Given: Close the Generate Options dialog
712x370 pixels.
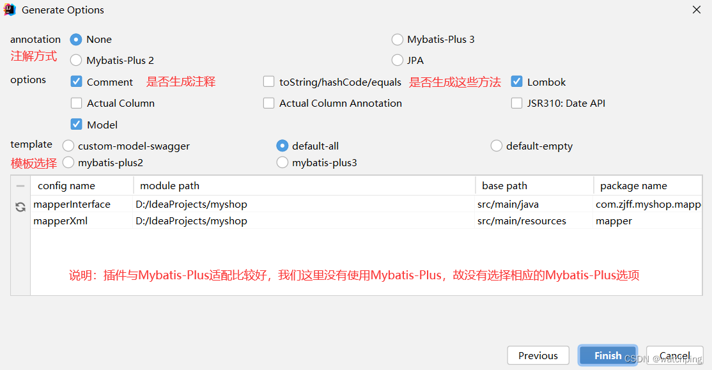Looking at the screenshot, I should tap(697, 10).
